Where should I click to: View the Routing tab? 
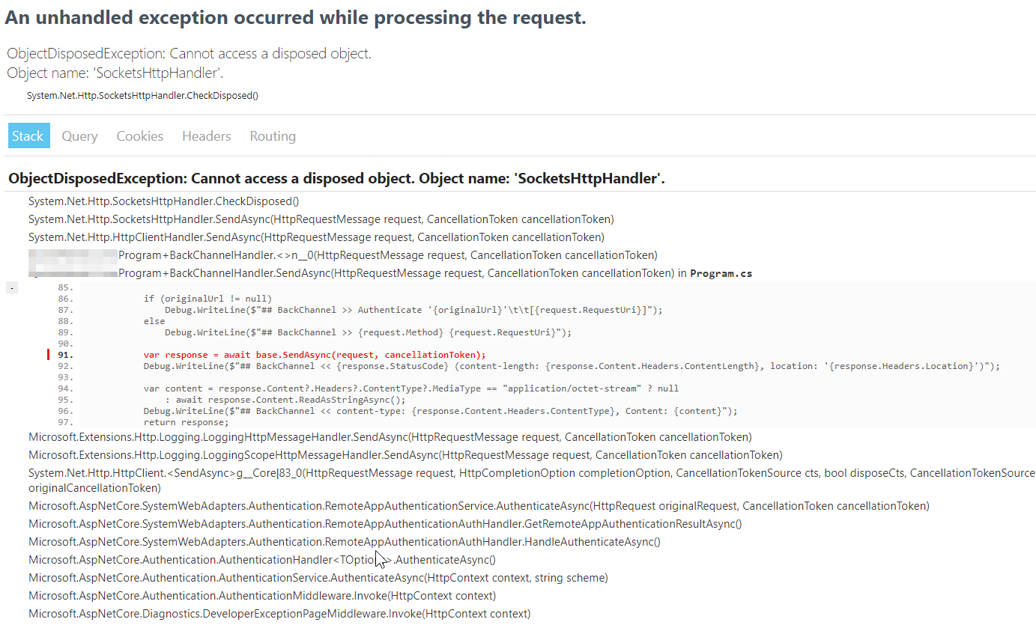point(272,135)
